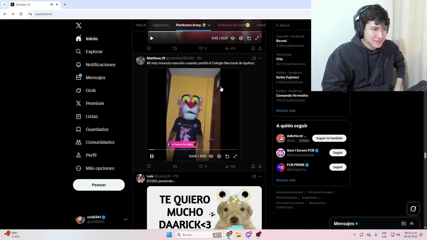
Task: Open more options on Matthew_19 post
Action: point(260,58)
